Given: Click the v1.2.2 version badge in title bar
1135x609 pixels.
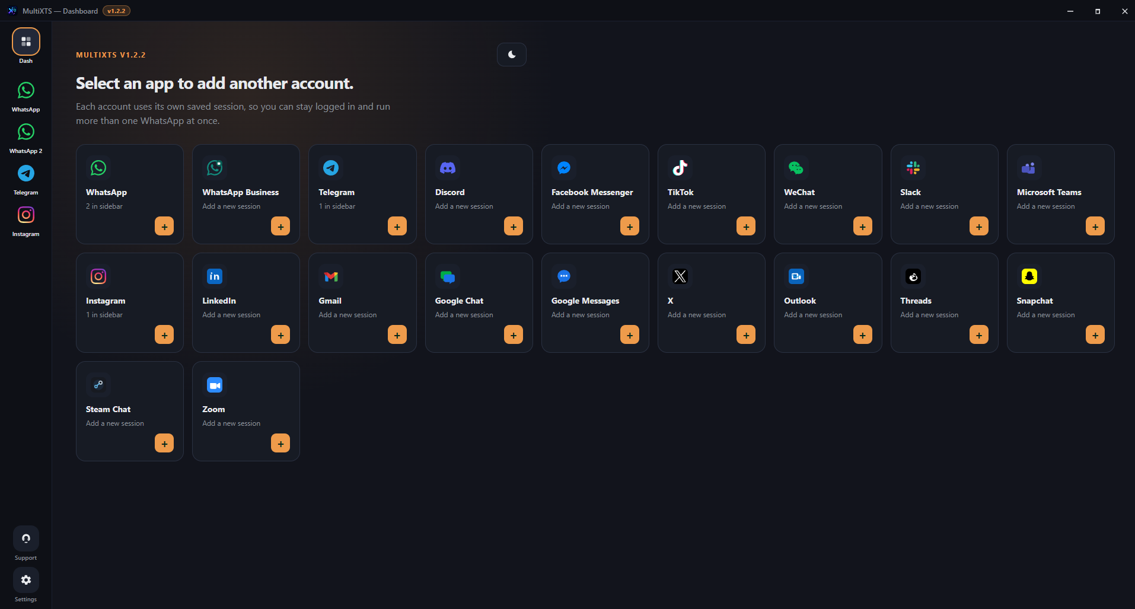Looking at the screenshot, I should click(x=116, y=11).
